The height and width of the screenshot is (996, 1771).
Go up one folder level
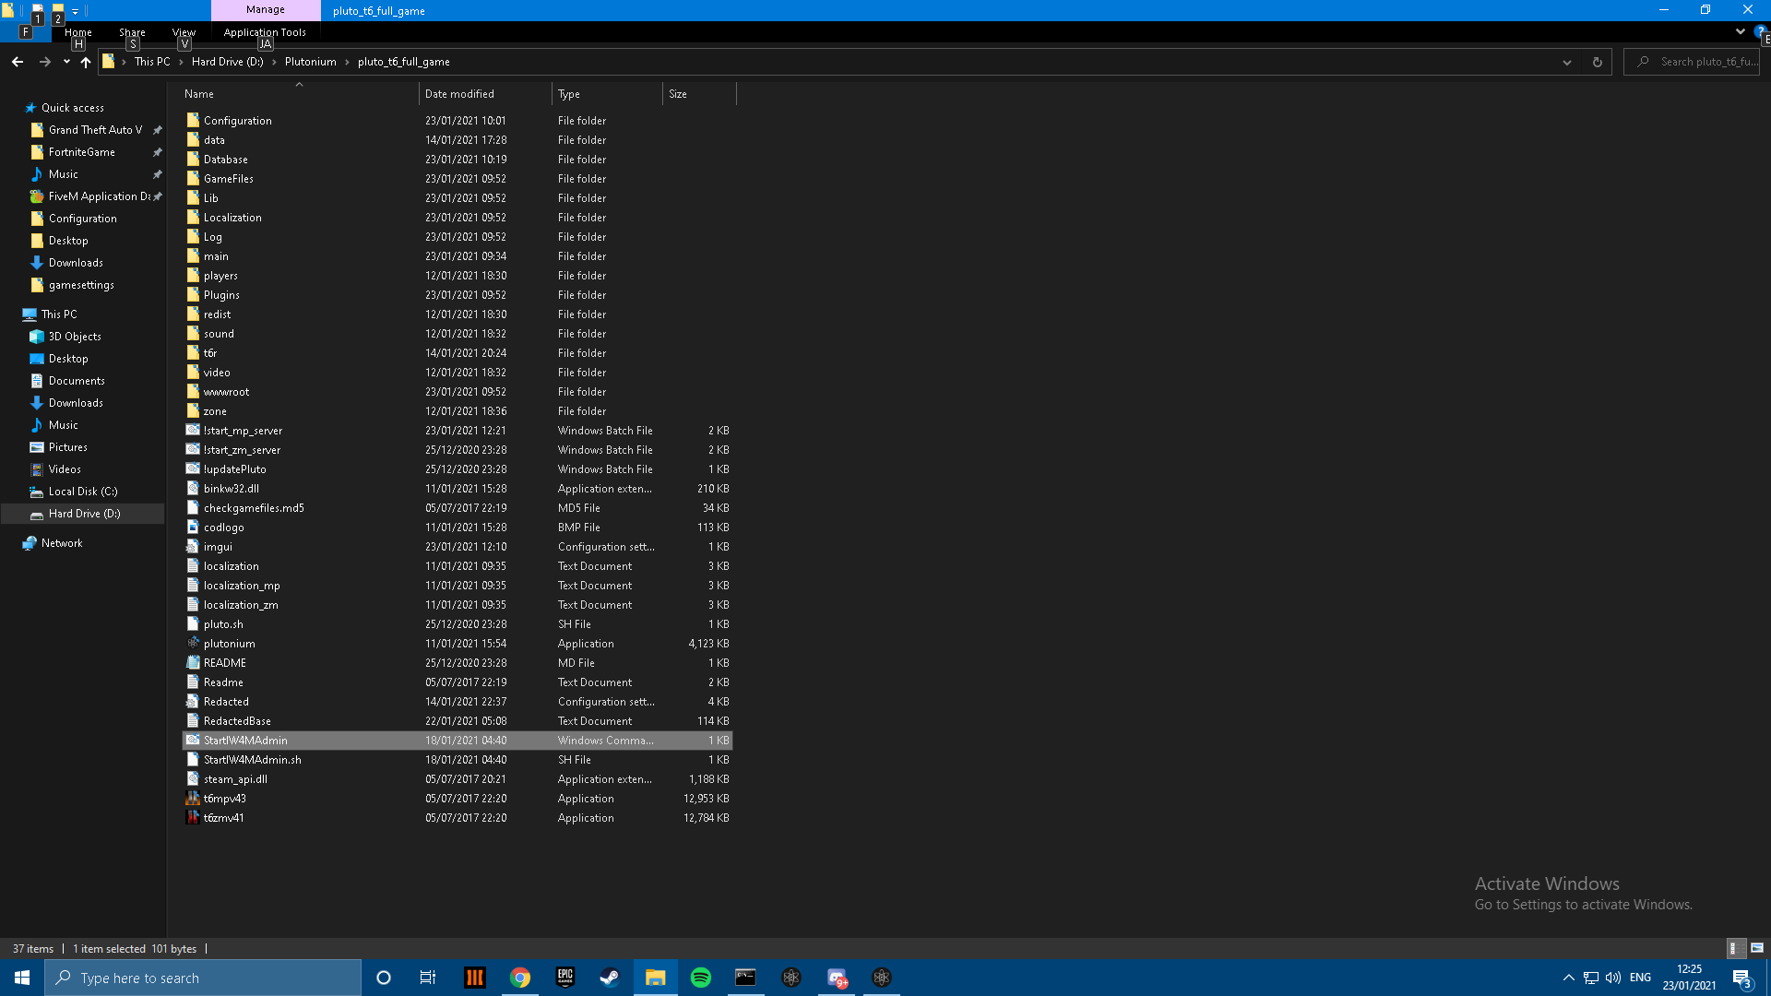tap(86, 62)
